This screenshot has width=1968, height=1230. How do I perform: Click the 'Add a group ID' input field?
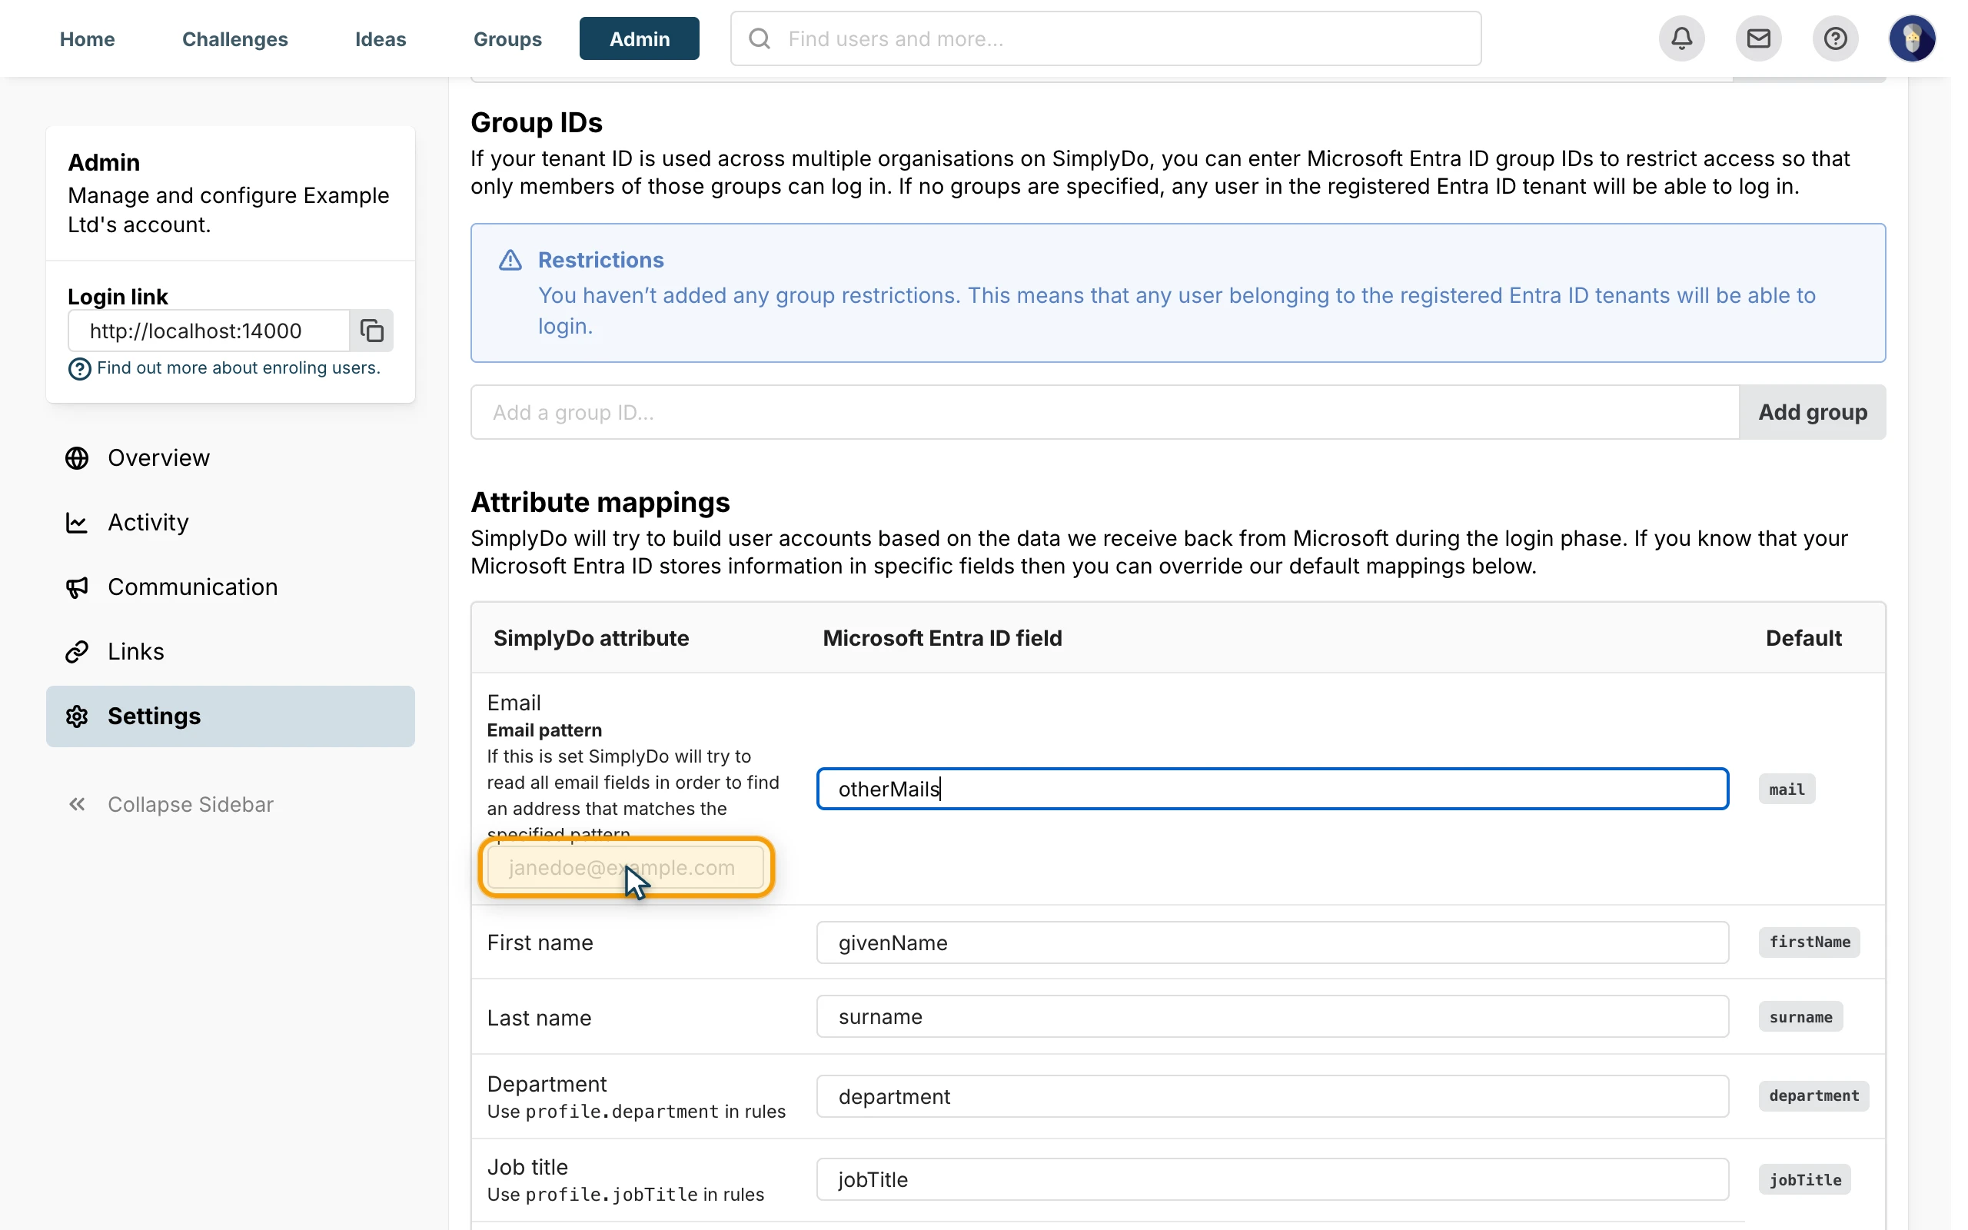click(x=1105, y=413)
